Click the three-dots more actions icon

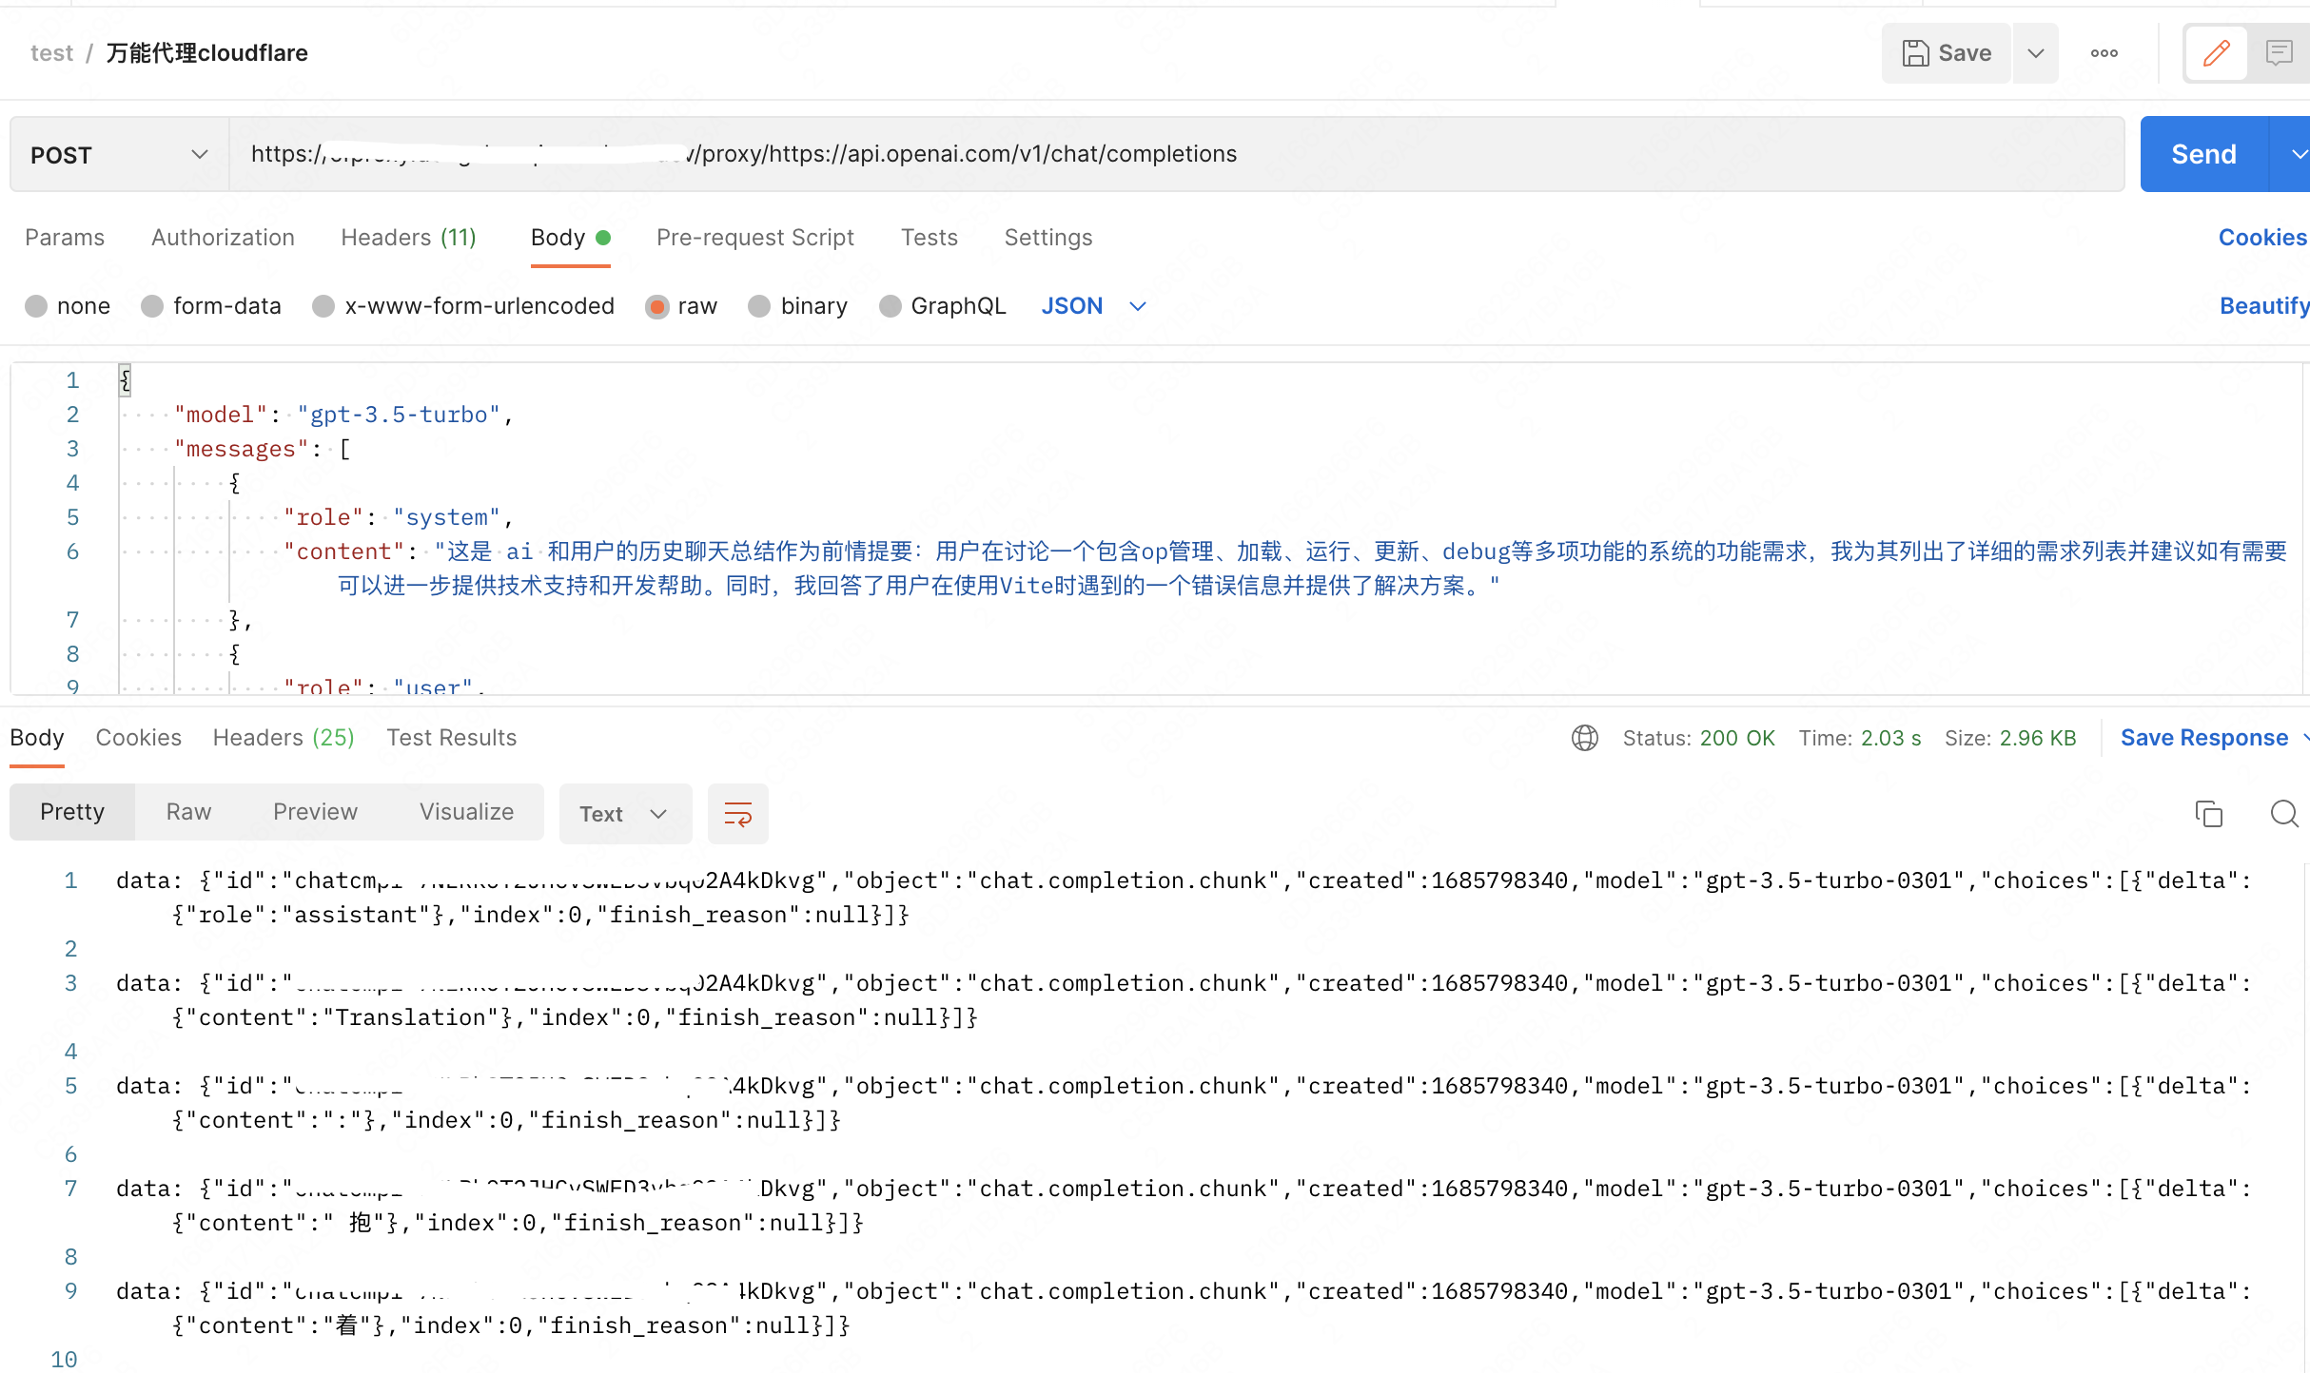(2104, 53)
